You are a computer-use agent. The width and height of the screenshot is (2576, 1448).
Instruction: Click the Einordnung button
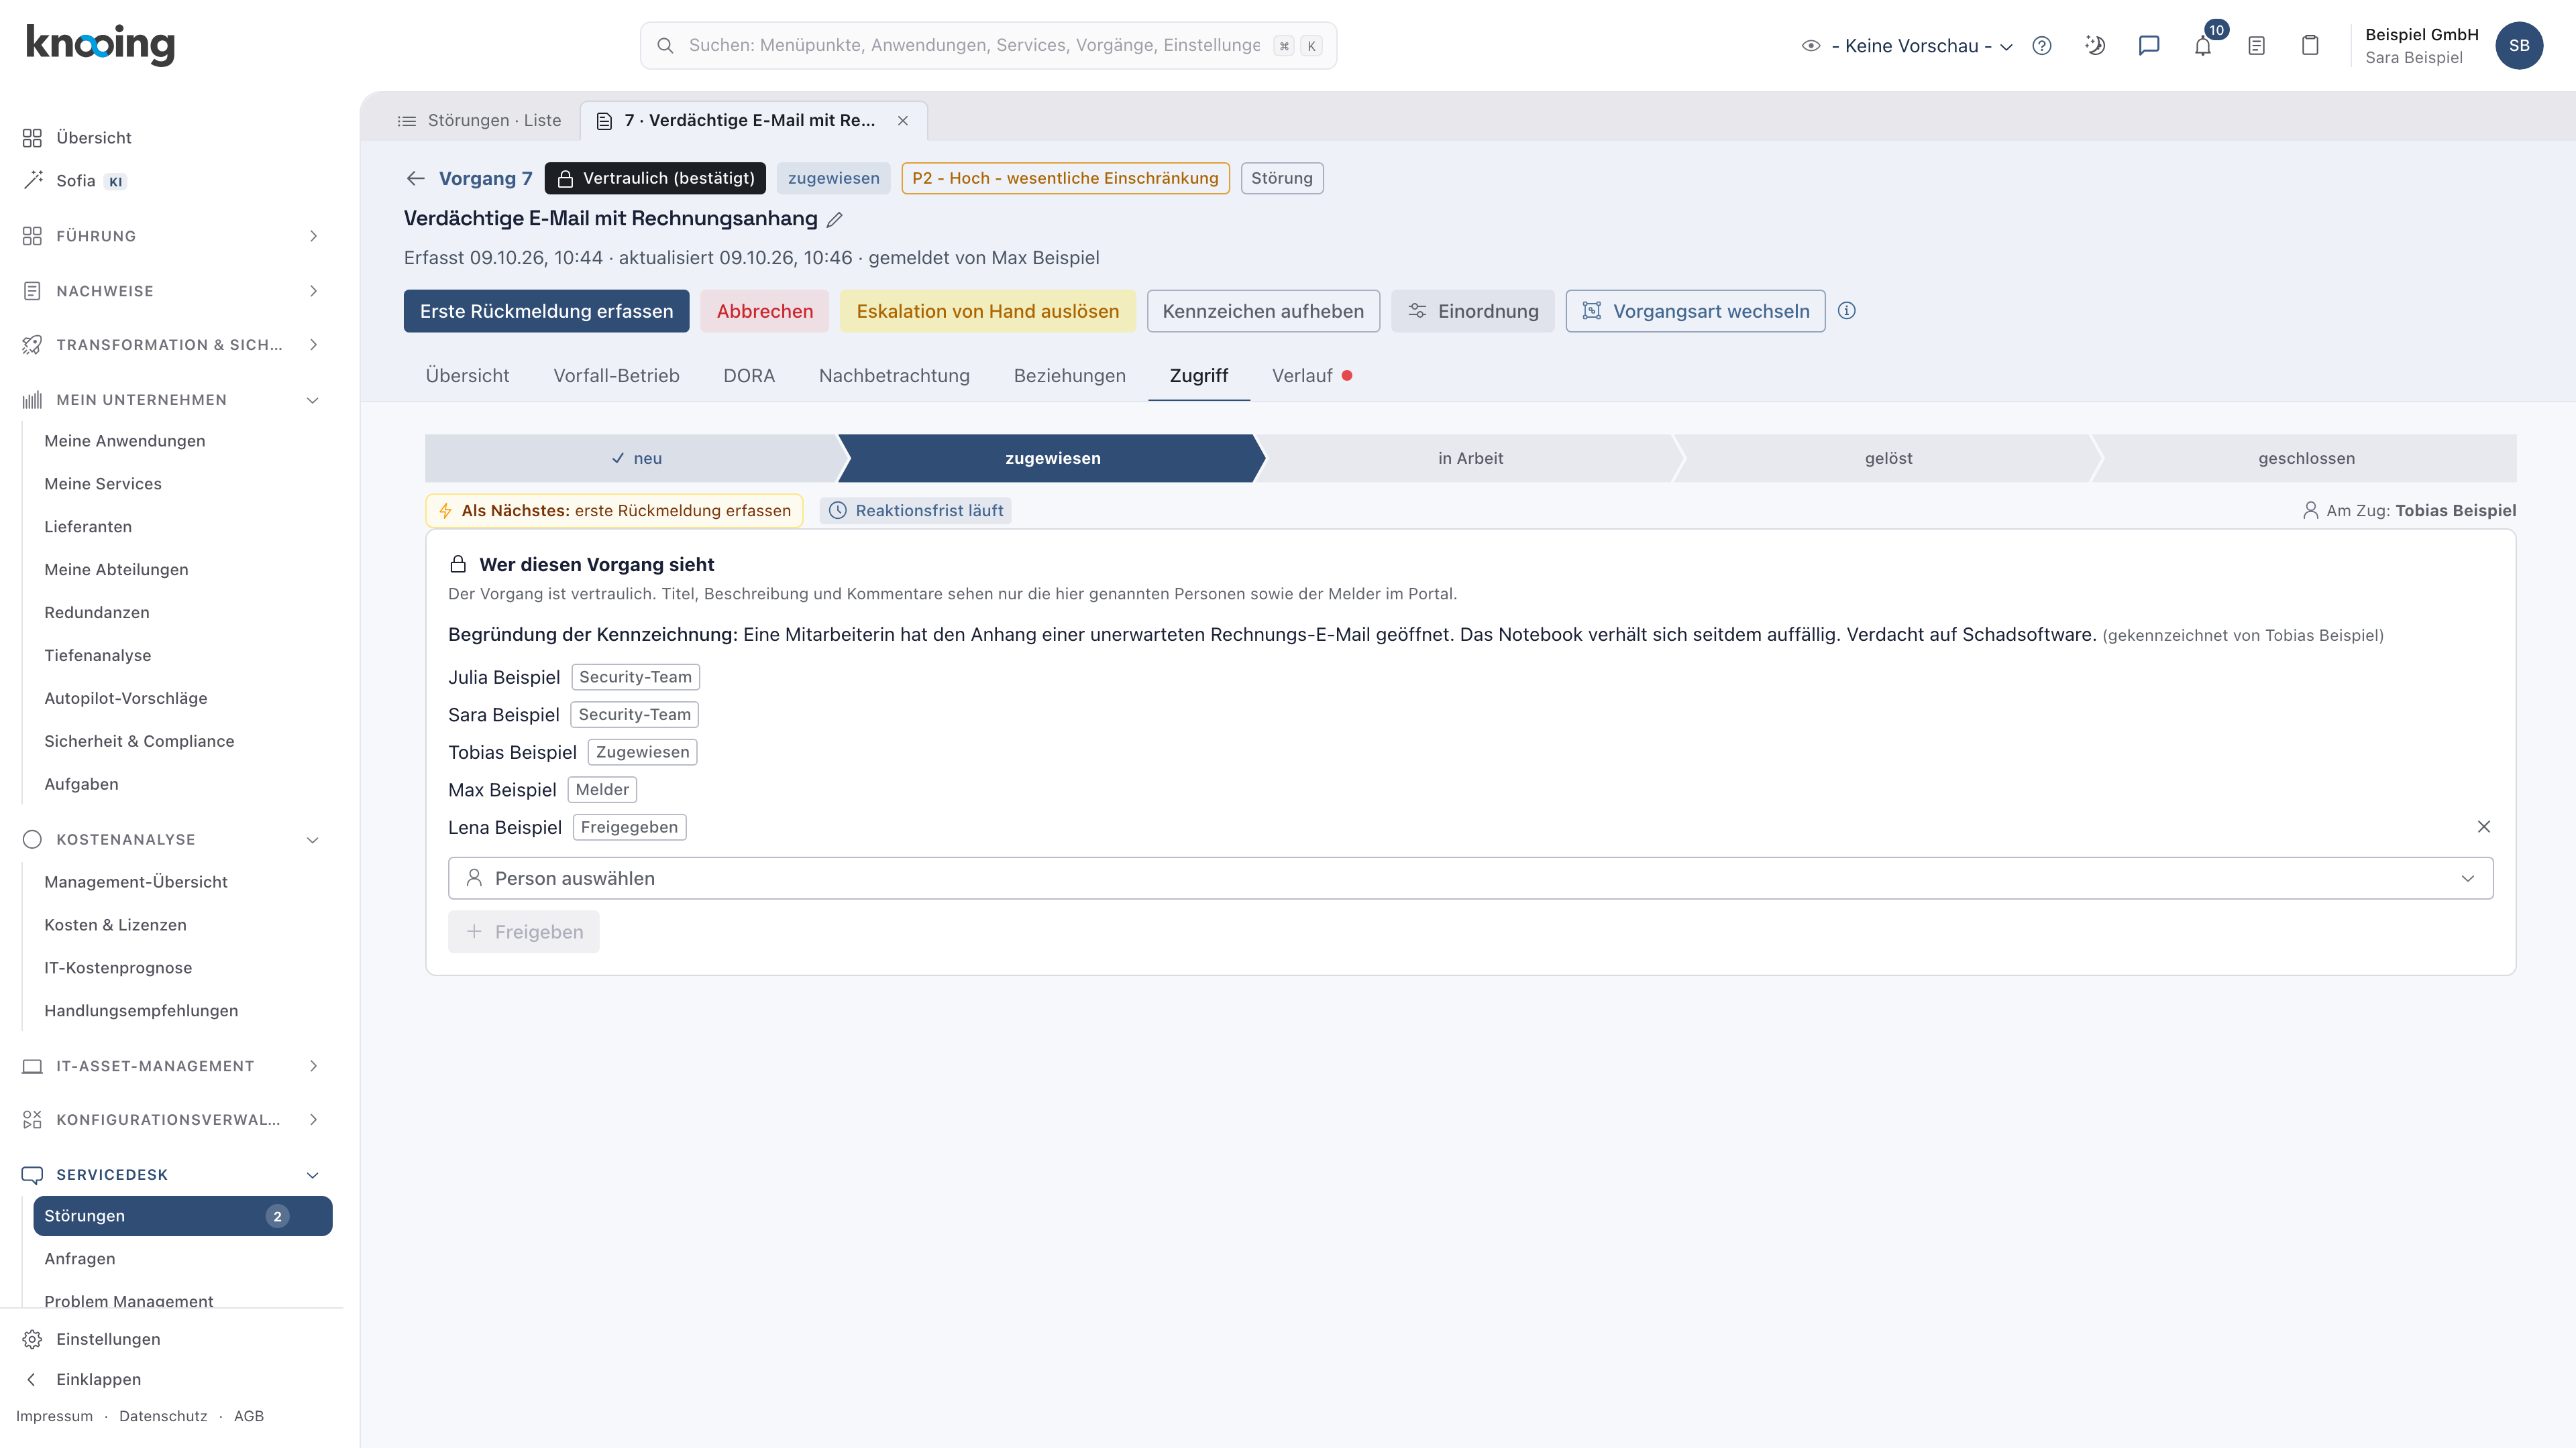coord(1472,311)
